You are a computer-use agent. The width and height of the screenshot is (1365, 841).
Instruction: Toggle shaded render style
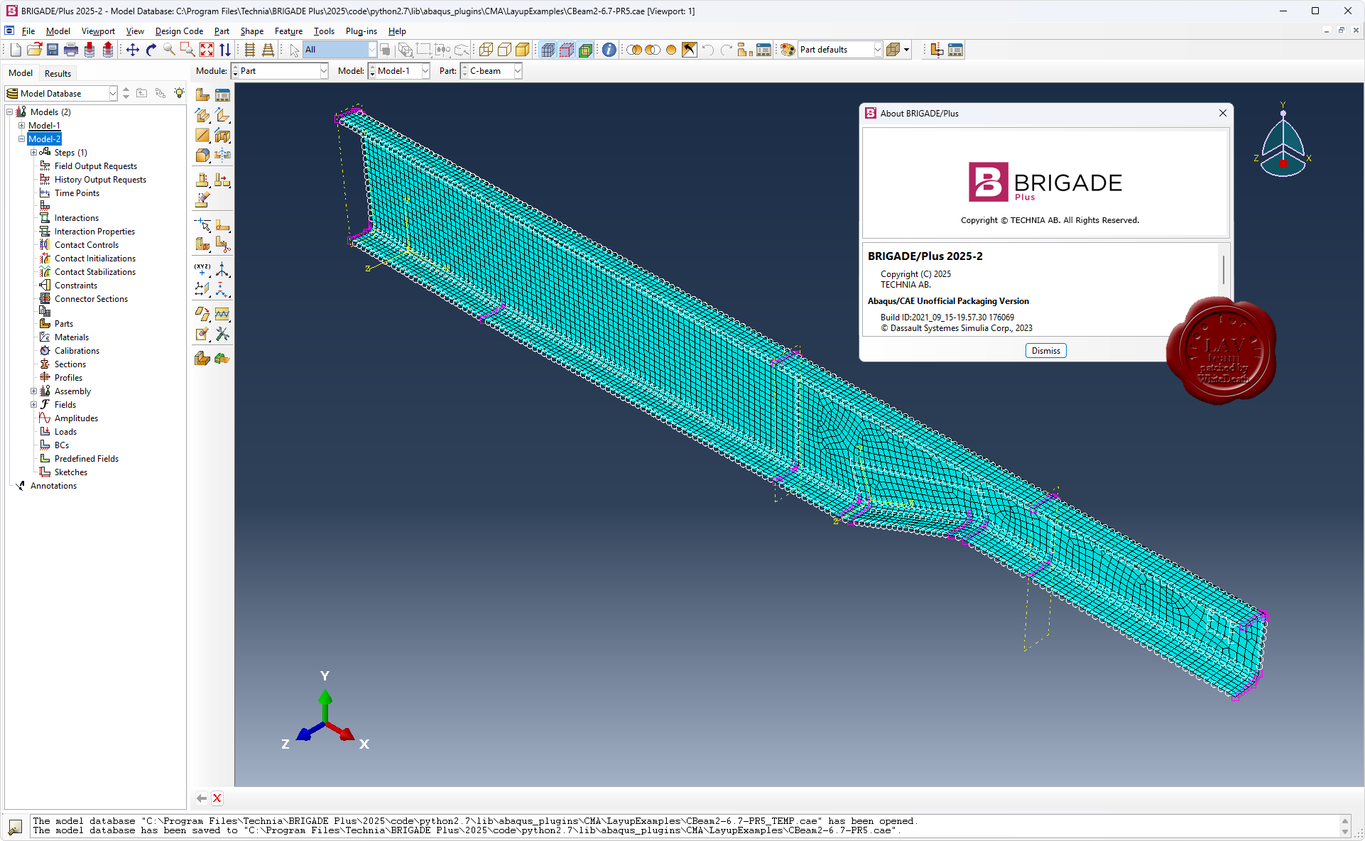523,50
